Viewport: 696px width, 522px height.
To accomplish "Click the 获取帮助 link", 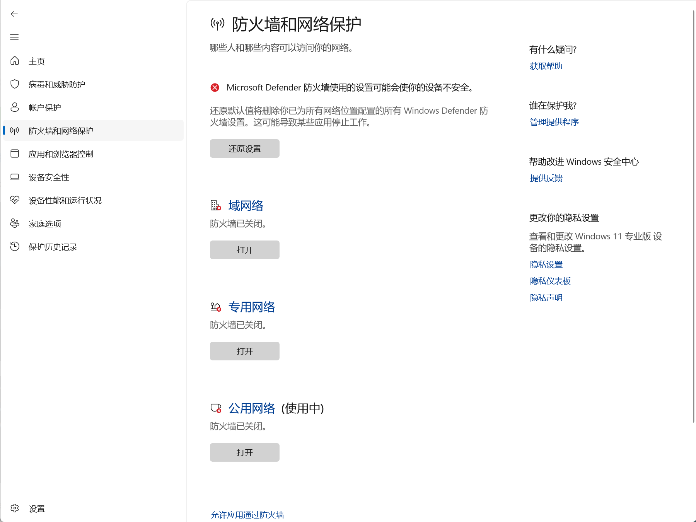I will [x=546, y=66].
